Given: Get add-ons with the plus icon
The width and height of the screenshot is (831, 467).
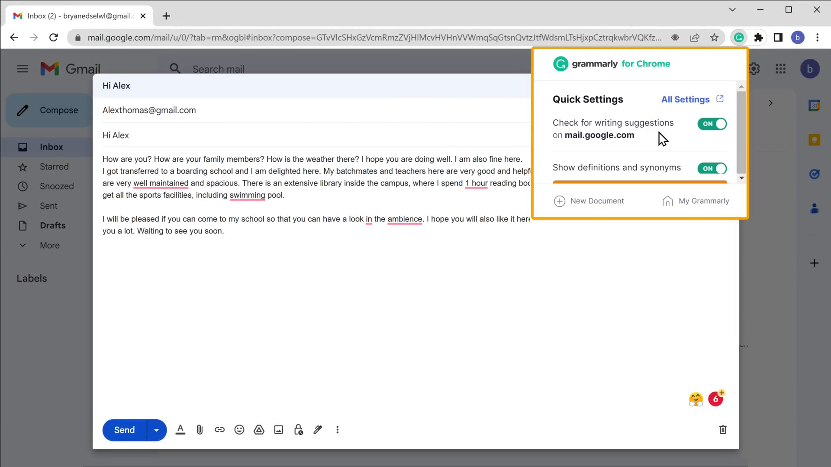Looking at the screenshot, I should tap(814, 263).
